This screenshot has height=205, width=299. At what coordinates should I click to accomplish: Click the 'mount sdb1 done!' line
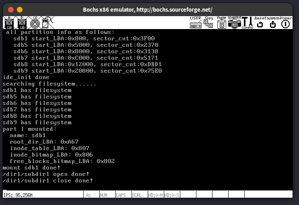tap(31, 168)
